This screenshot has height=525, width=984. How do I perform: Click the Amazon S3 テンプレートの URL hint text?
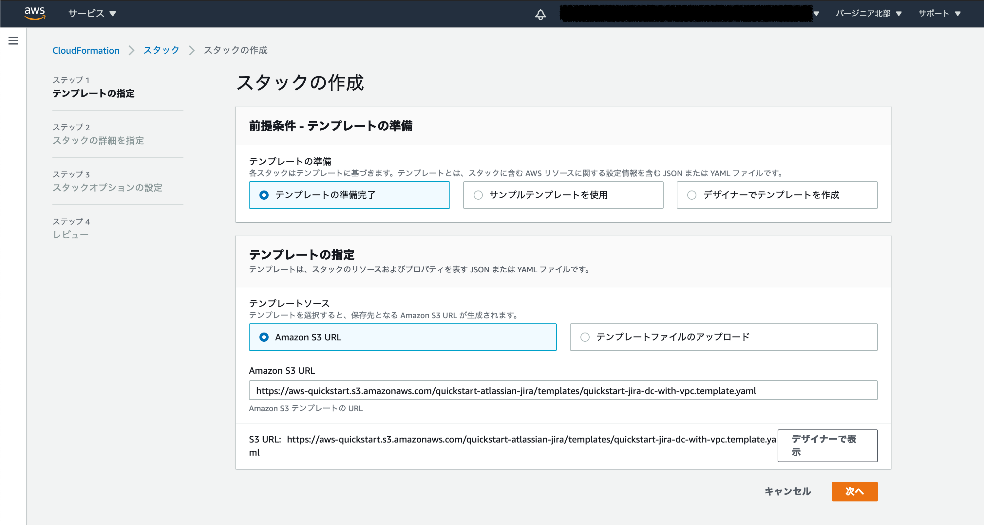pos(306,408)
